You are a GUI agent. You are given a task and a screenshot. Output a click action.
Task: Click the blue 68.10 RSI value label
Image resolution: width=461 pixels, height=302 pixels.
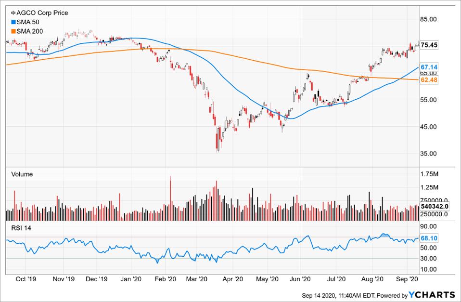[429, 238]
